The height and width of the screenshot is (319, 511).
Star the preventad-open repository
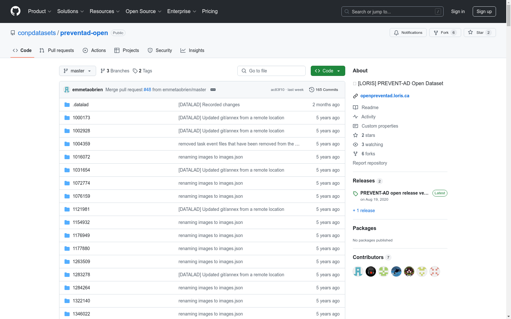click(x=479, y=33)
